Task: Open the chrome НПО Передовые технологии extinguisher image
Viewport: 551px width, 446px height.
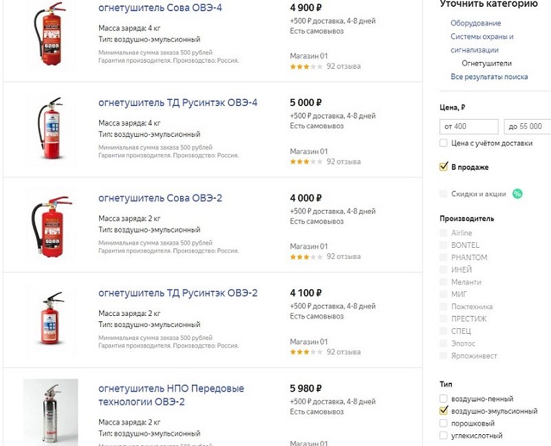Action: coord(50,412)
